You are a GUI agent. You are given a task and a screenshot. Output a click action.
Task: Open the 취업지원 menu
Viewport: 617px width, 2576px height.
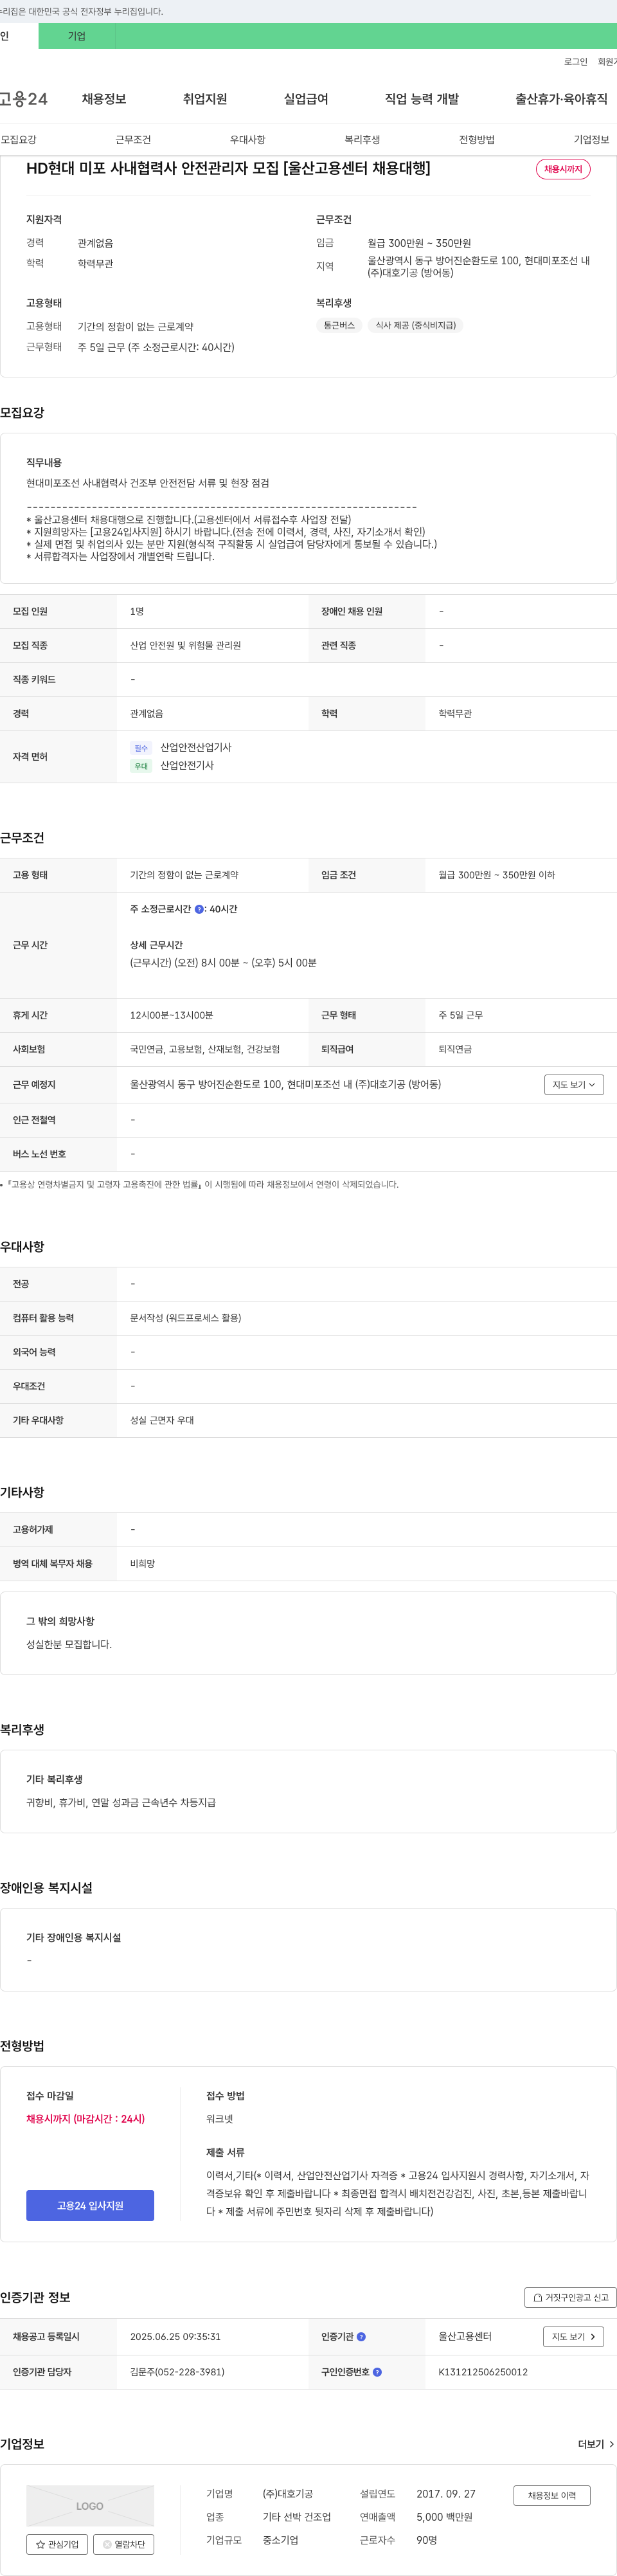pos(205,99)
